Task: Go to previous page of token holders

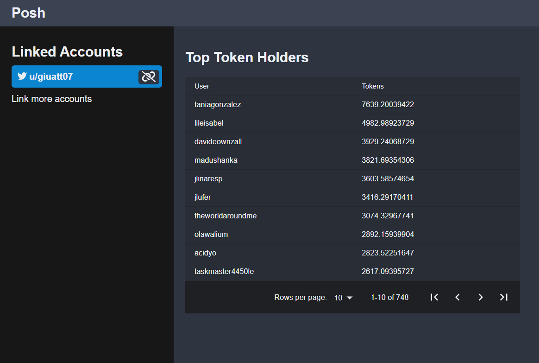Action: click(458, 297)
